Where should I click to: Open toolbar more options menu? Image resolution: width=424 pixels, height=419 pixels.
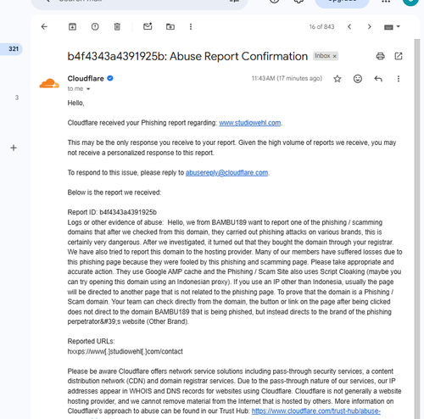tap(191, 27)
